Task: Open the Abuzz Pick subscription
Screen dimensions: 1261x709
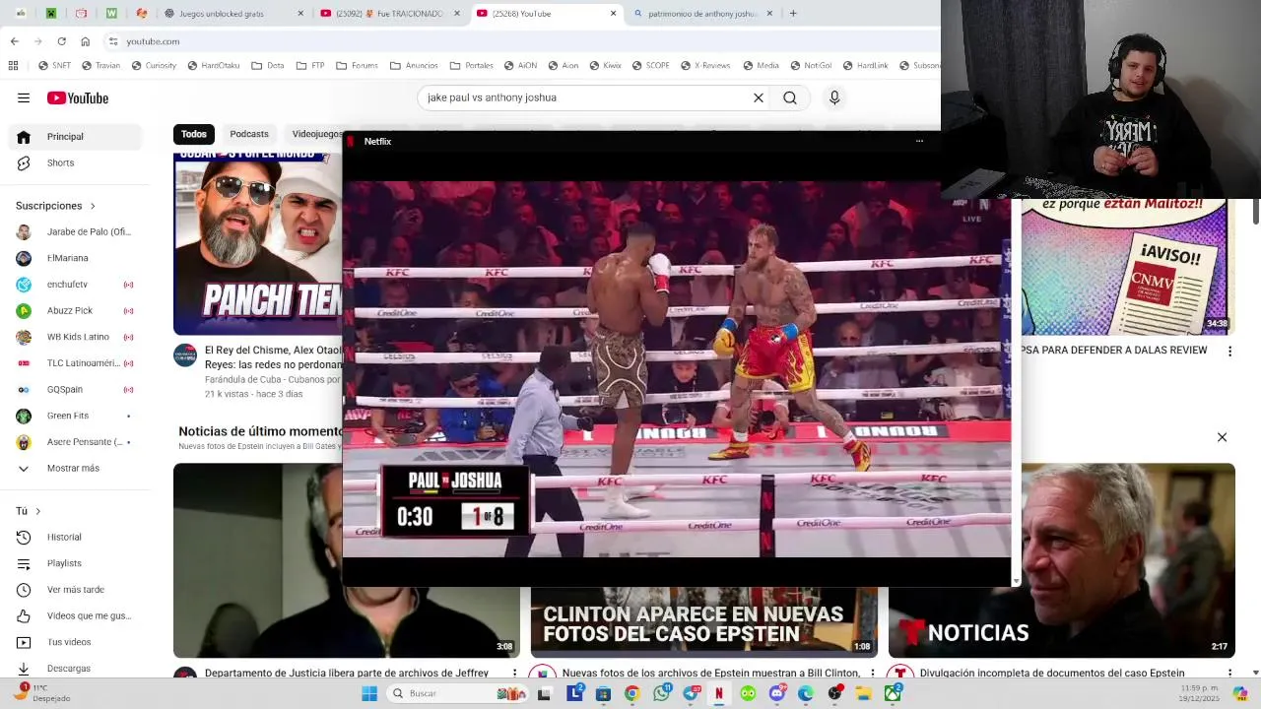Action: click(75, 310)
